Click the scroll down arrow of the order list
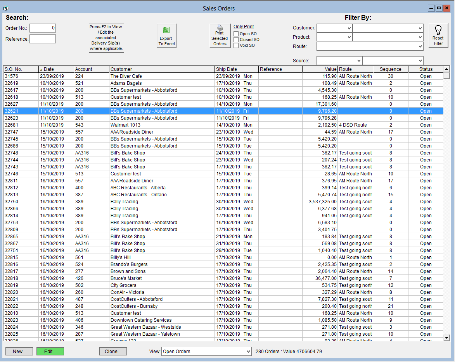The width and height of the screenshot is (455, 362). (446, 338)
